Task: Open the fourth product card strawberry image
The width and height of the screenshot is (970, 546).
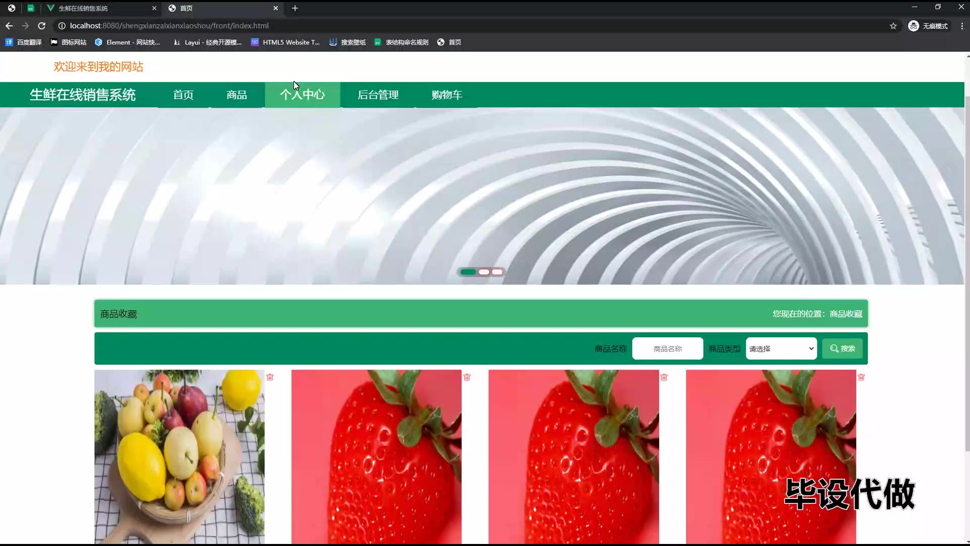Action: point(771,457)
